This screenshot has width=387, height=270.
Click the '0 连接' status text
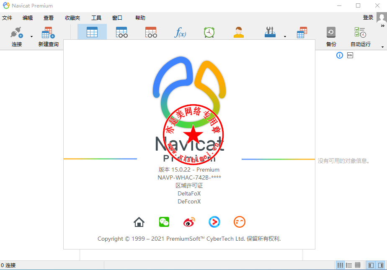(x=8, y=265)
